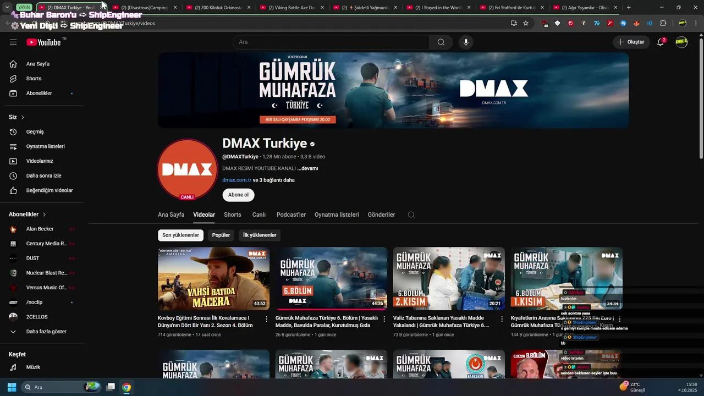Image resolution: width=704 pixels, height=396 pixels.
Task: Open a new browser tab with plus
Action: [x=629, y=8]
